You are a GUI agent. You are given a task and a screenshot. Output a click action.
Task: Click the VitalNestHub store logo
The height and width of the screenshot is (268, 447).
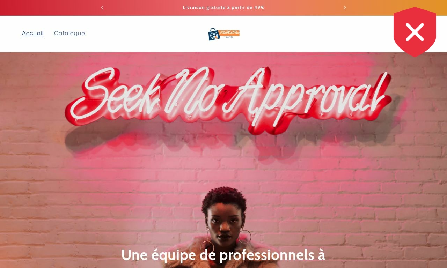pyautogui.click(x=224, y=34)
